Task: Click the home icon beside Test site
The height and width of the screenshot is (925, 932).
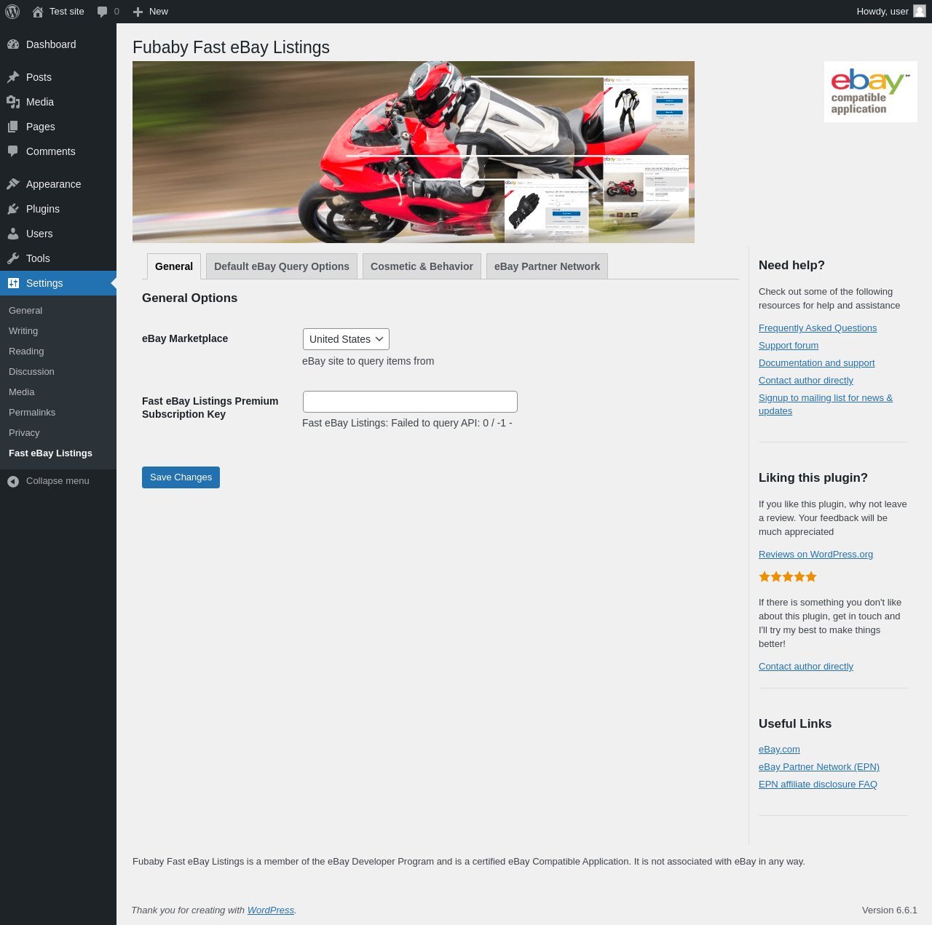Action: pos(38,12)
